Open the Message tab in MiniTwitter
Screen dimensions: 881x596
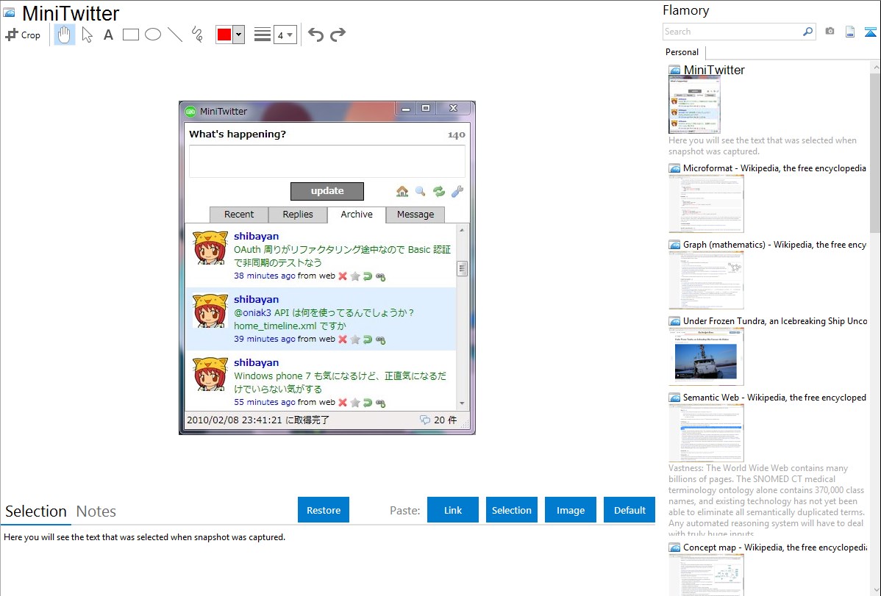[x=415, y=215]
